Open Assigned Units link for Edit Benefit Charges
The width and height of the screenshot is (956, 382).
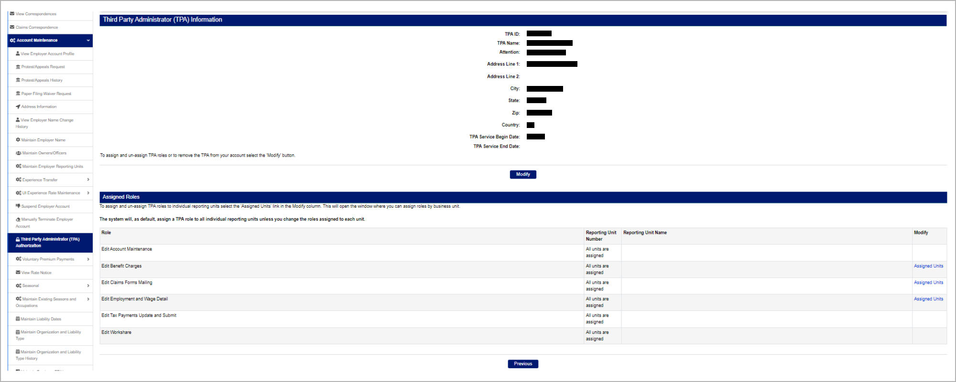click(928, 266)
